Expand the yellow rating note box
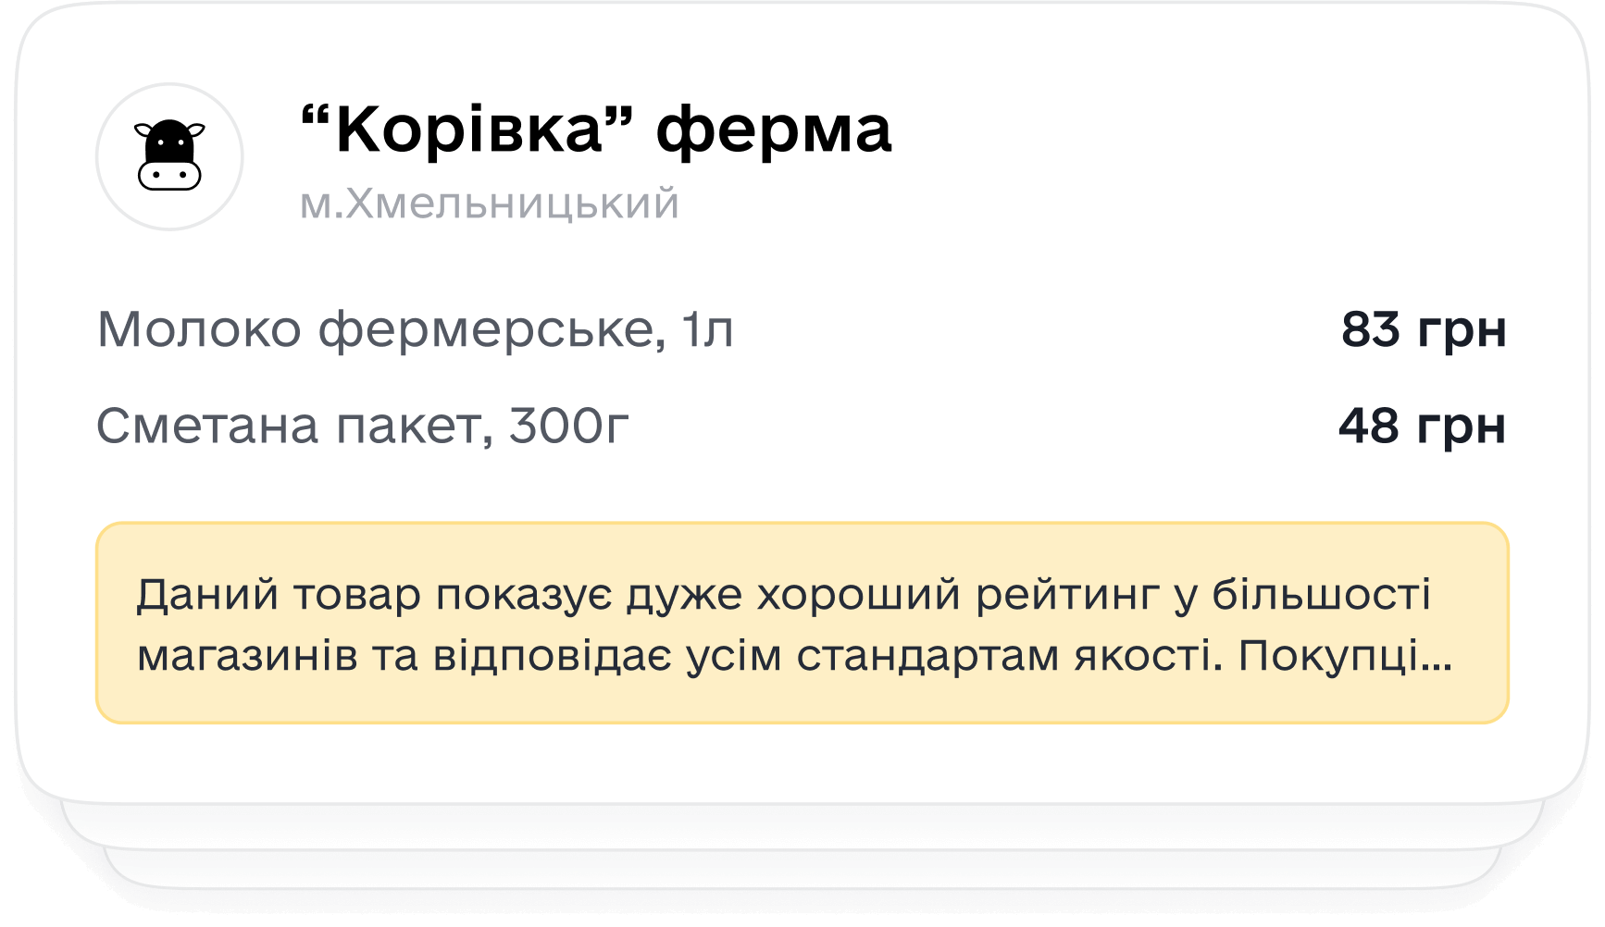The image size is (1605, 927). (x=802, y=623)
